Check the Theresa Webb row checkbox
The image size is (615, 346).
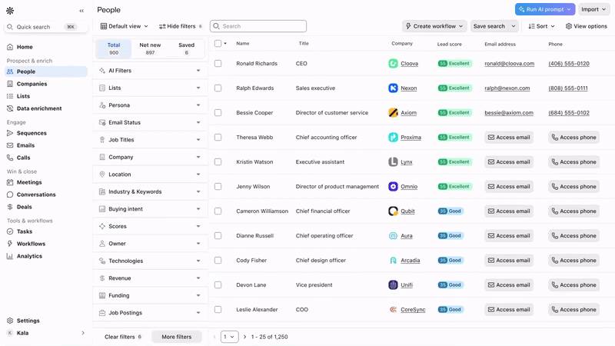pyautogui.click(x=218, y=138)
